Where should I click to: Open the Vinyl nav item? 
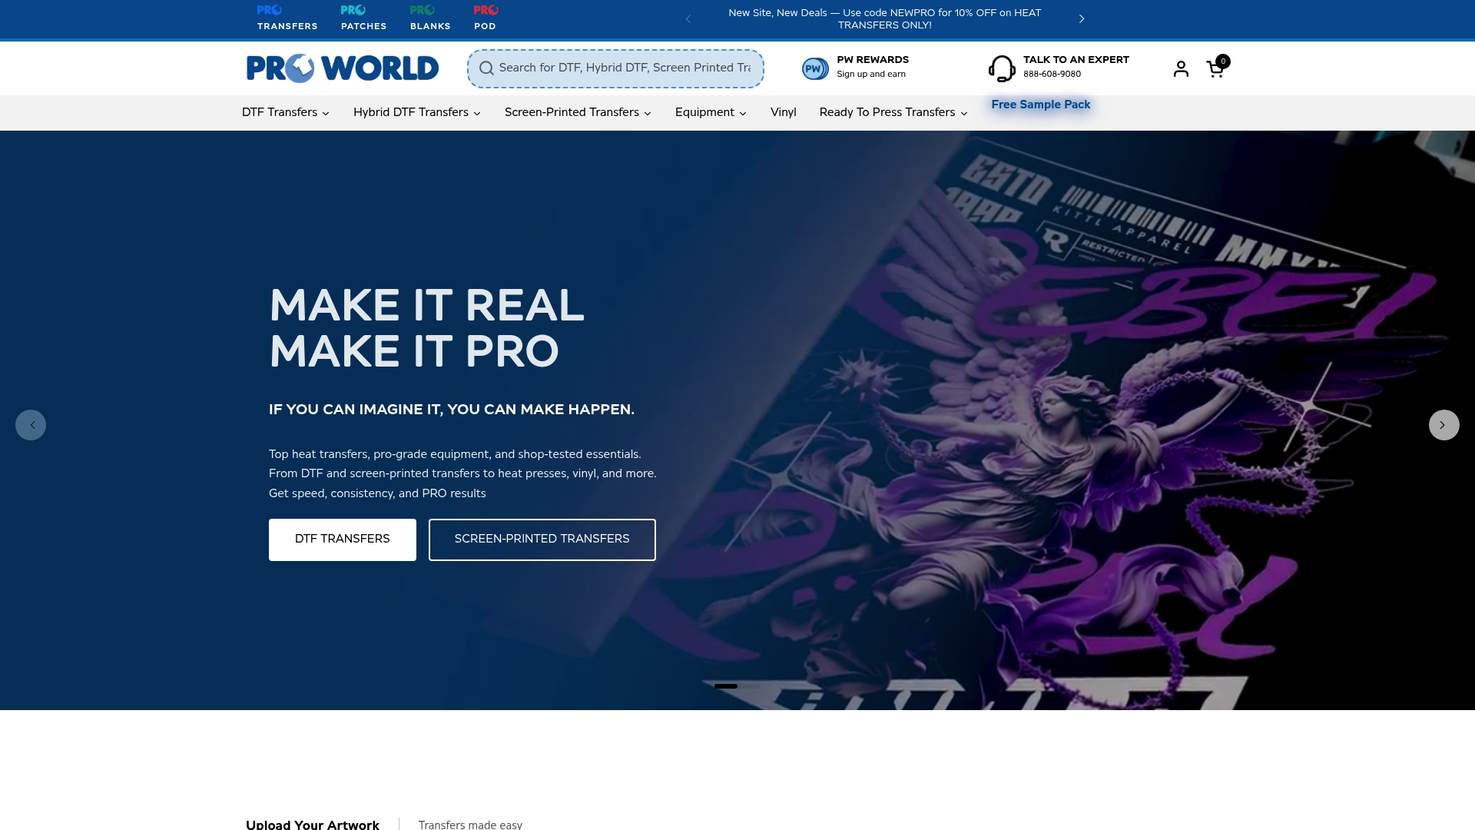pos(783,112)
